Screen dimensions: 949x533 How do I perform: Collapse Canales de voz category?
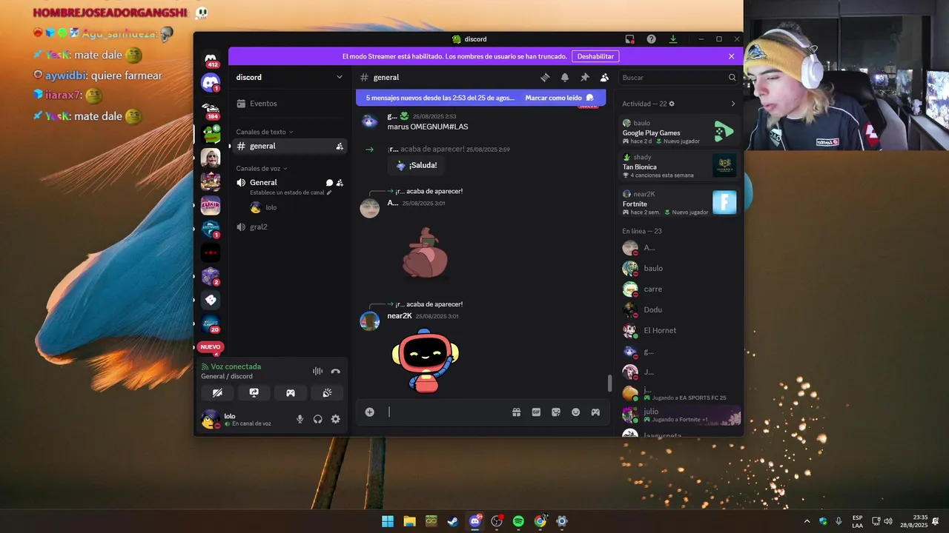(x=262, y=168)
